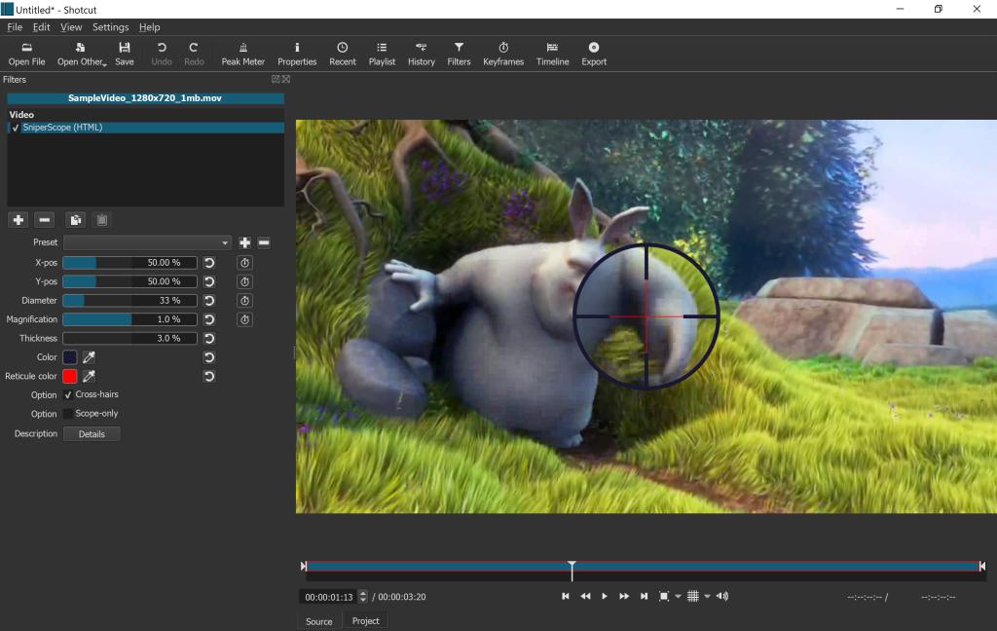Viewport: 997px width, 631px height.
Task: Click the red Reticule color swatch
Action: click(70, 377)
